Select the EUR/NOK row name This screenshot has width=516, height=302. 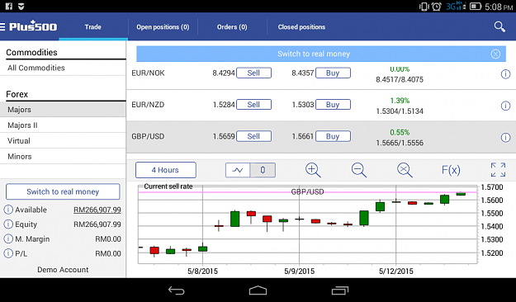click(x=148, y=73)
